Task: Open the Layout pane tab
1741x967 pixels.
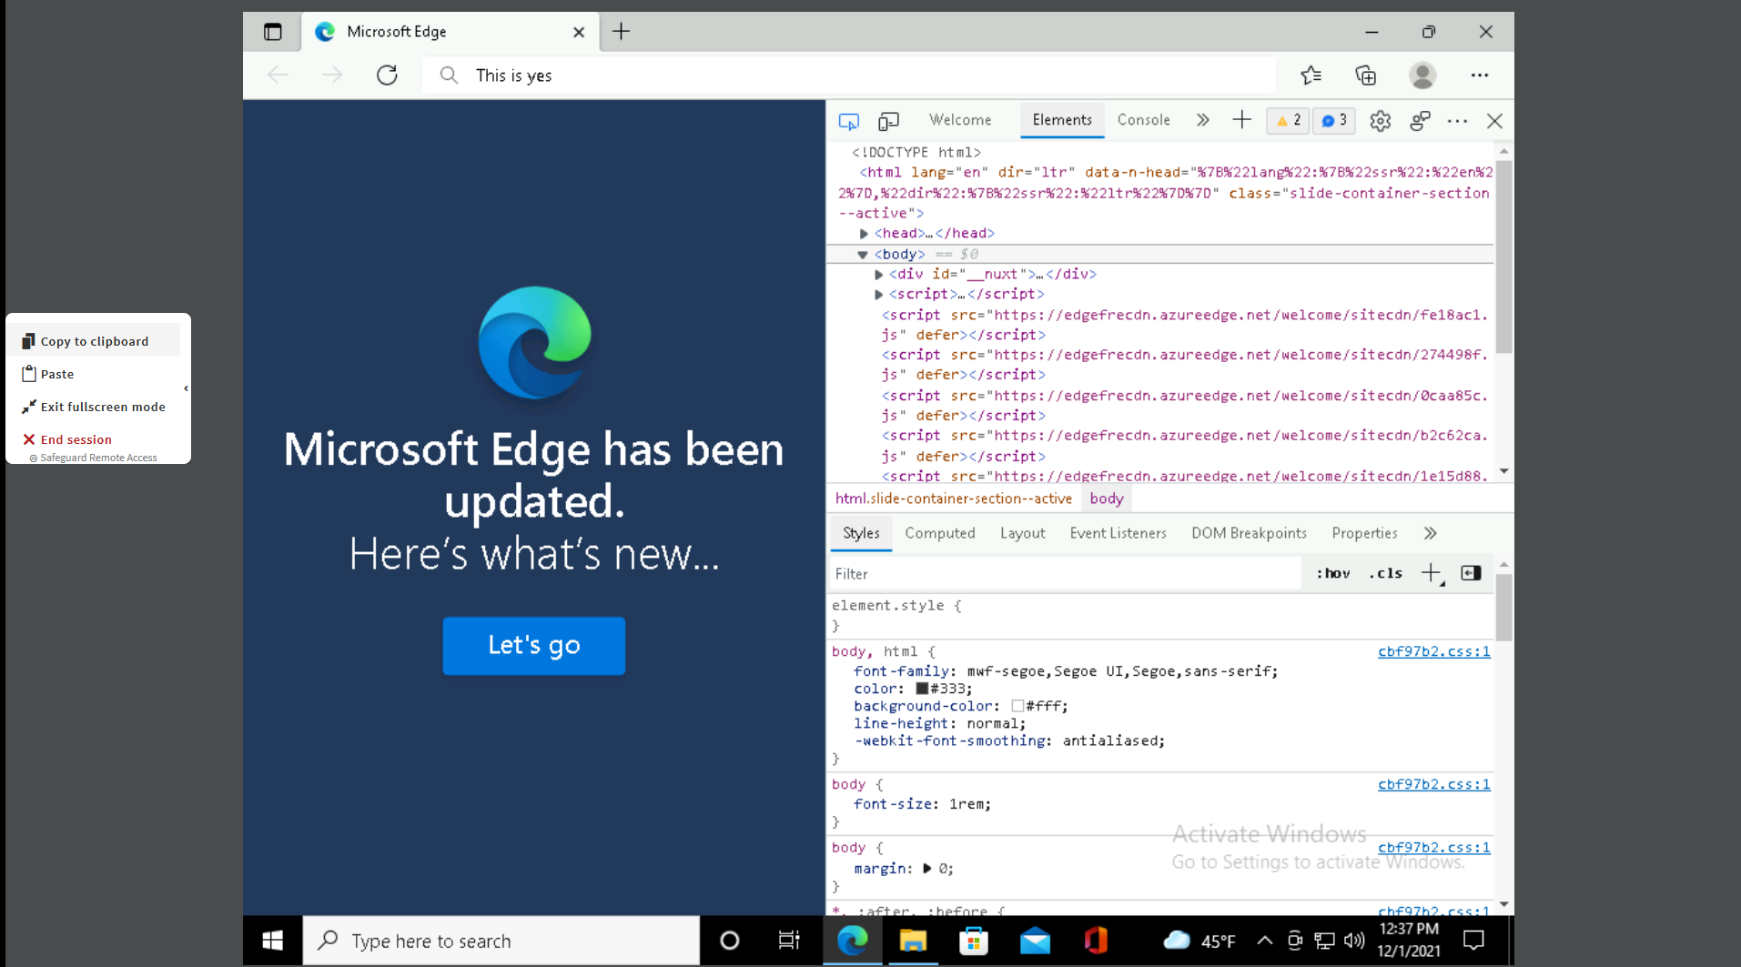Action: (1022, 533)
